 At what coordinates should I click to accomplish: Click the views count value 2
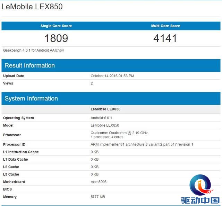click(92, 83)
